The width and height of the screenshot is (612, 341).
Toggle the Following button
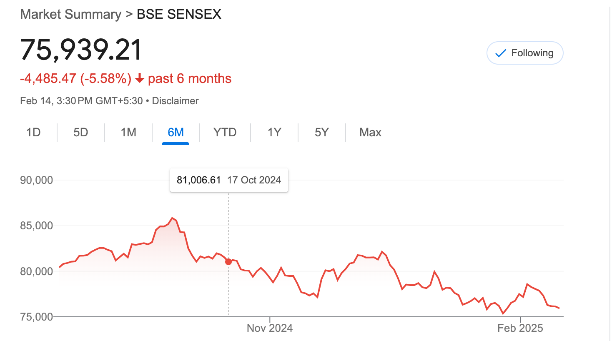[x=525, y=53]
